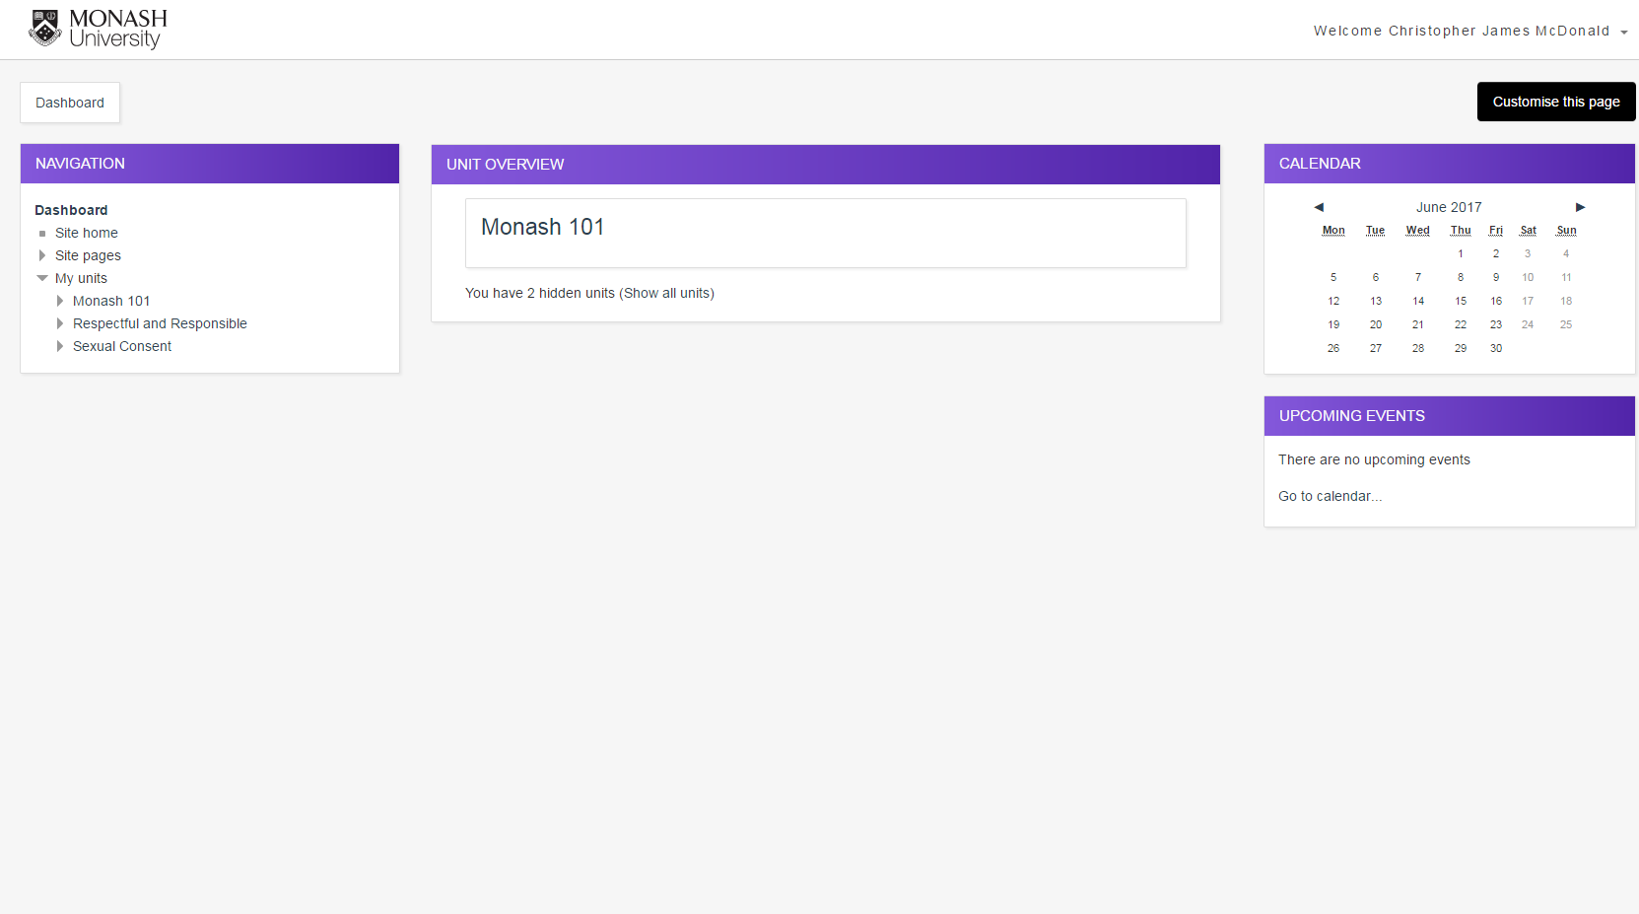Open Monash 101 from the navigation menu
The width and height of the screenshot is (1639, 914).
[110, 301]
